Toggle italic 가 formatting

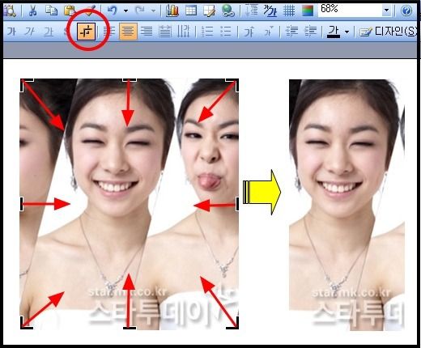tap(30, 32)
